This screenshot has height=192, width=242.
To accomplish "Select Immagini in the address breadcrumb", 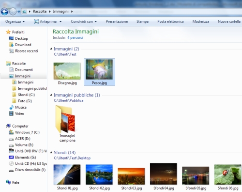I will coord(60,11).
